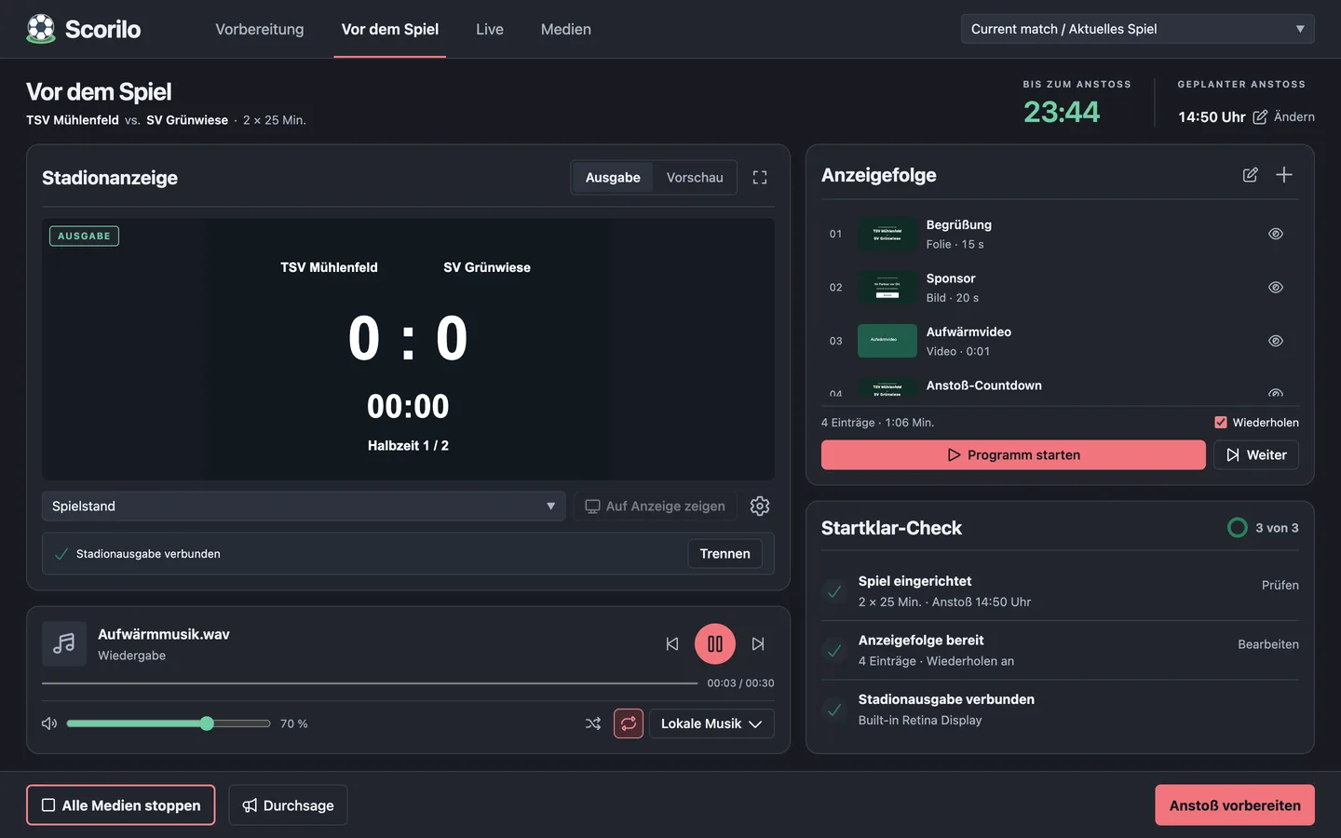Open stadium display settings gear

point(760,506)
